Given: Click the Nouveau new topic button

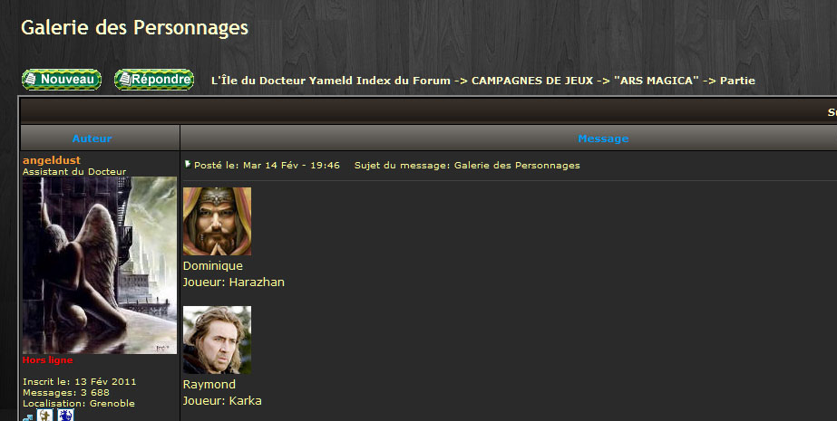Looking at the screenshot, I should click(62, 80).
